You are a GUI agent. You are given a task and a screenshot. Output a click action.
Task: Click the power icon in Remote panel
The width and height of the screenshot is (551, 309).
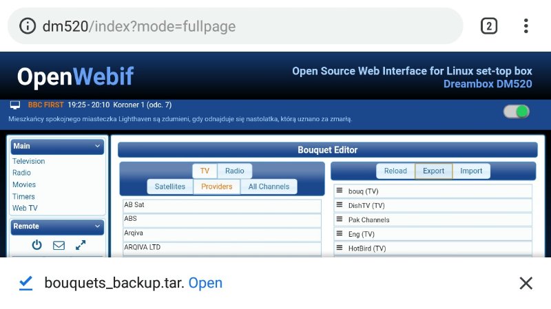[37, 245]
